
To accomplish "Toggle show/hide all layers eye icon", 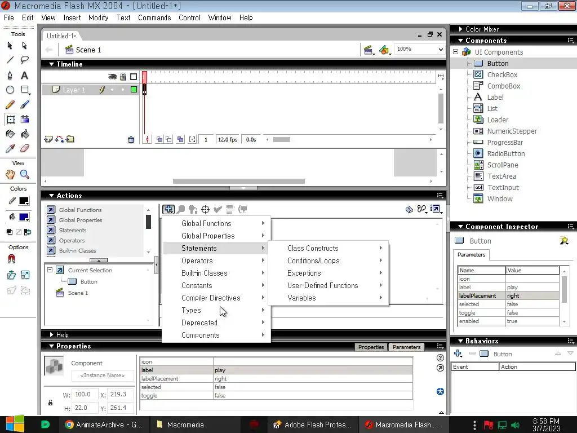I will tap(112, 77).
